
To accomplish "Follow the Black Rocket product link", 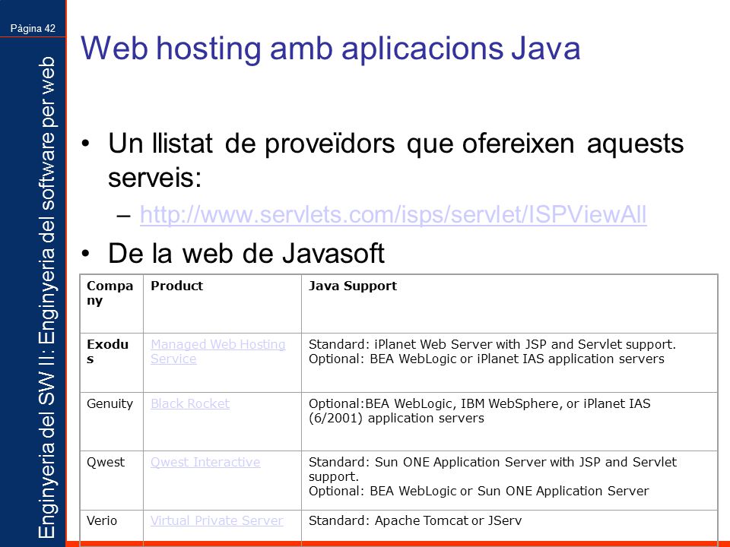I will coord(190,403).
